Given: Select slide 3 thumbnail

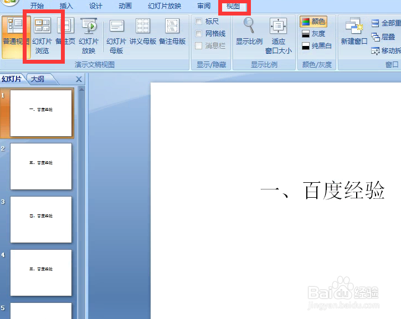Looking at the screenshot, I should pos(41,219).
